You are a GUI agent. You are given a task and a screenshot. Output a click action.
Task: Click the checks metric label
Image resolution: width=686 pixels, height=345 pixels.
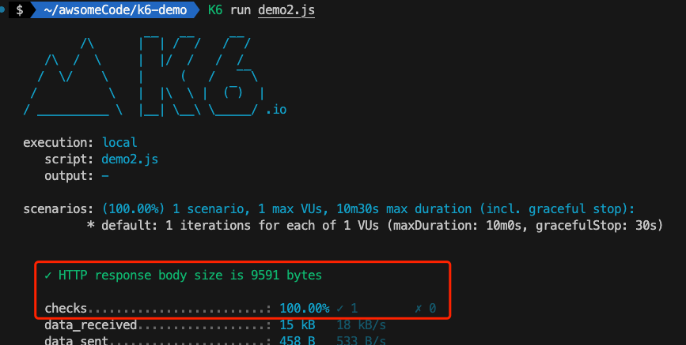(x=66, y=309)
